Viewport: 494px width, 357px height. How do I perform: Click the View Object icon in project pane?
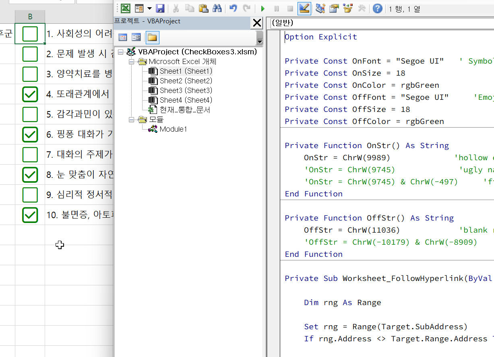pyautogui.click(x=136, y=37)
